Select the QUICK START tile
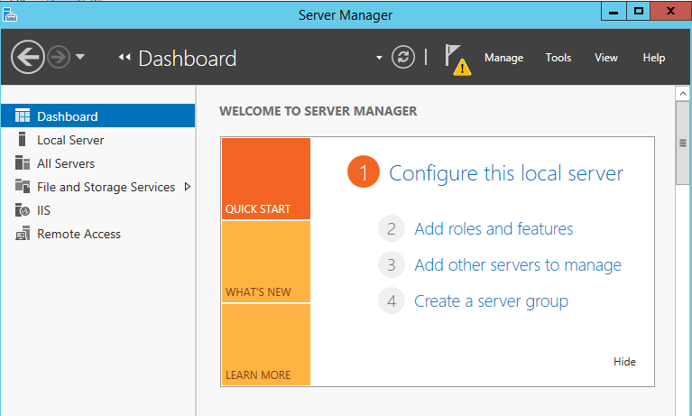The height and width of the screenshot is (416, 692). tap(266, 179)
